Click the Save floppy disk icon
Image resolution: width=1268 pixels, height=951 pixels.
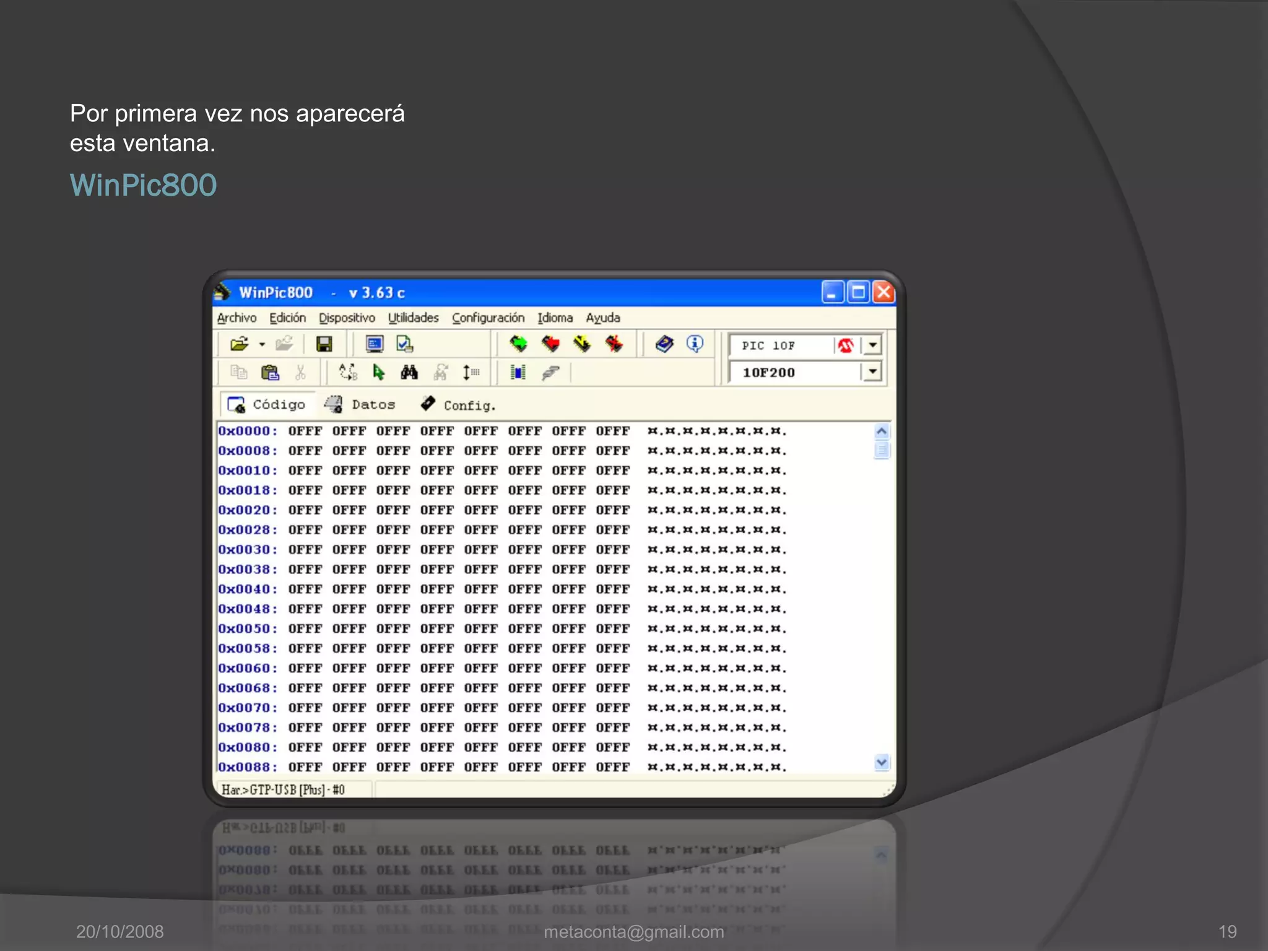coord(324,344)
